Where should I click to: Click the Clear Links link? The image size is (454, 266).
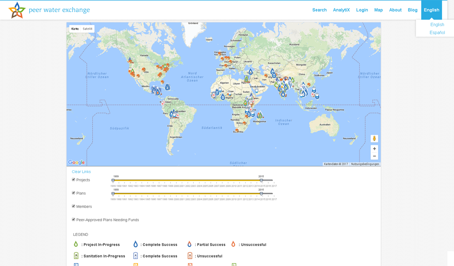point(81,172)
